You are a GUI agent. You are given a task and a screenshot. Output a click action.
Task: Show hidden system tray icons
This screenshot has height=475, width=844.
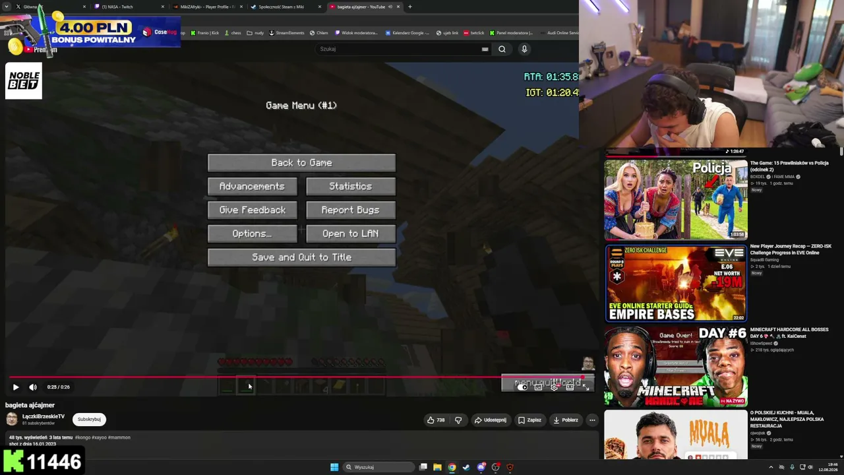(771, 467)
